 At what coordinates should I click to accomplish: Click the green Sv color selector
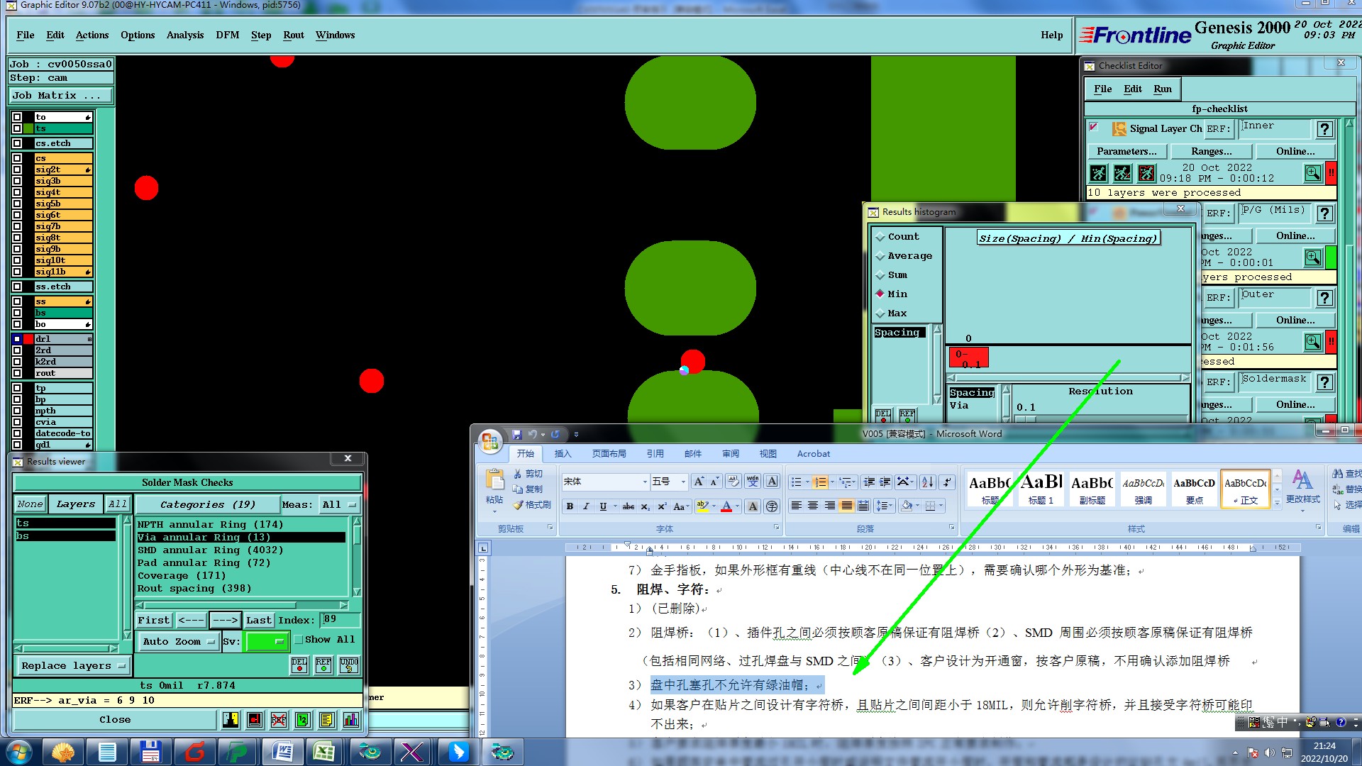click(x=265, y=641)
